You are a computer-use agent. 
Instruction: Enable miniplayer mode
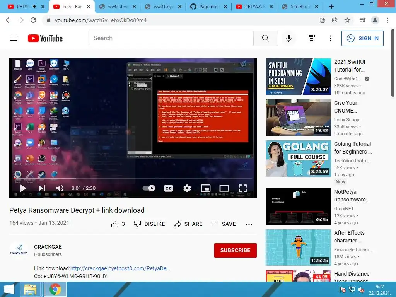point(206,188)
